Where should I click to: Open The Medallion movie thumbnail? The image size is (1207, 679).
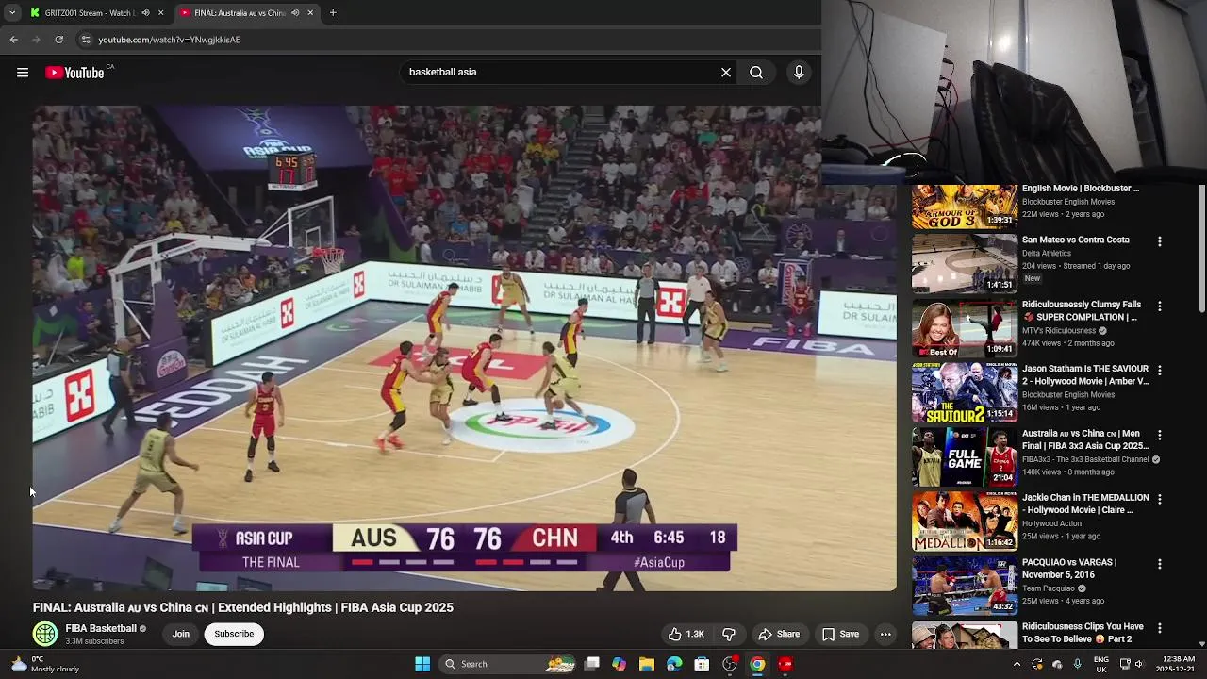pyautogui.click(x=964, y=521)
